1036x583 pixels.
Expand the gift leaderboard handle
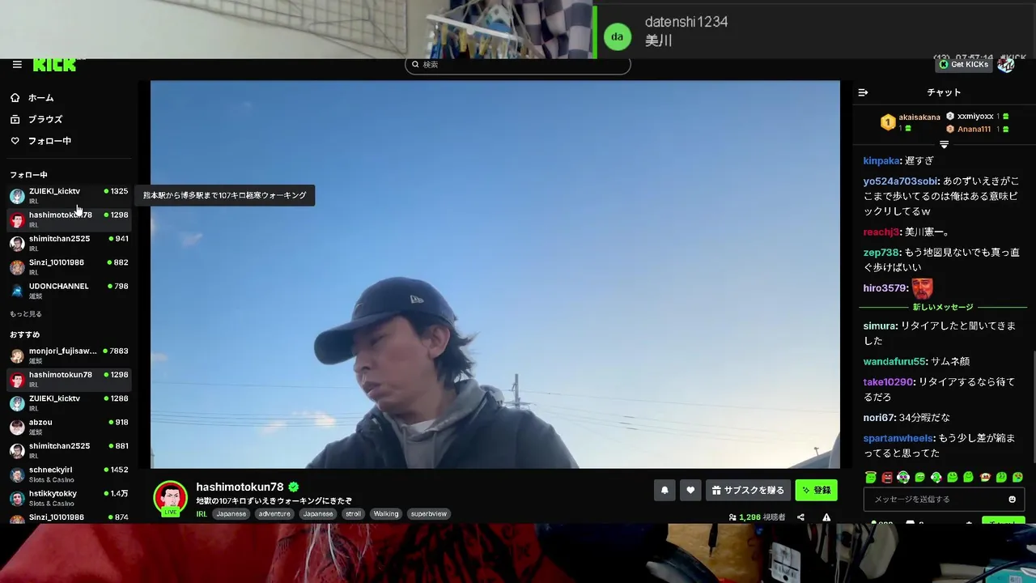coord(944,144)
